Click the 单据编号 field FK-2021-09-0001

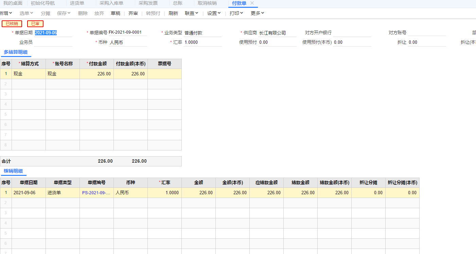point(128,33)
